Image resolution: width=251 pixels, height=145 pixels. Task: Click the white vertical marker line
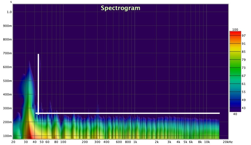pyautogui.click(x=38, y=83)
